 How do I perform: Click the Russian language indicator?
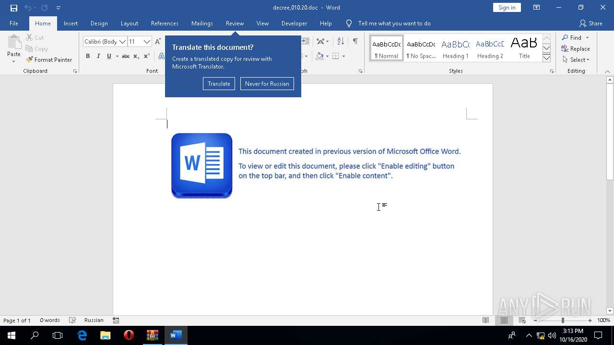94,320
